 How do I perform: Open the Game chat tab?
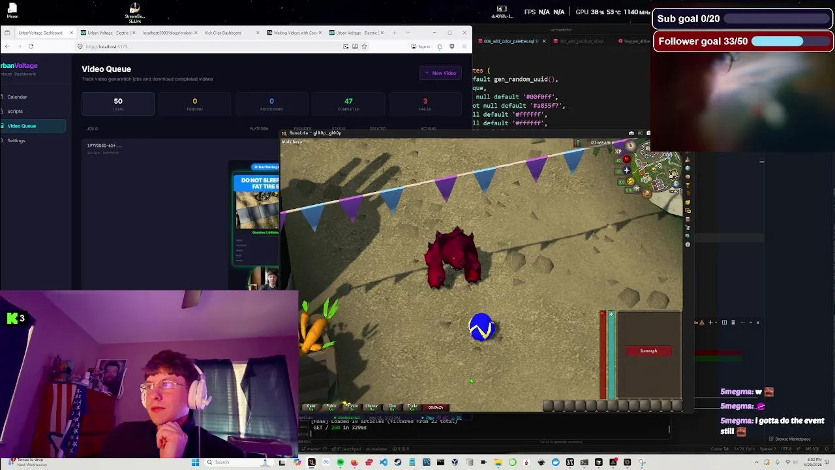tap(311, 407)
